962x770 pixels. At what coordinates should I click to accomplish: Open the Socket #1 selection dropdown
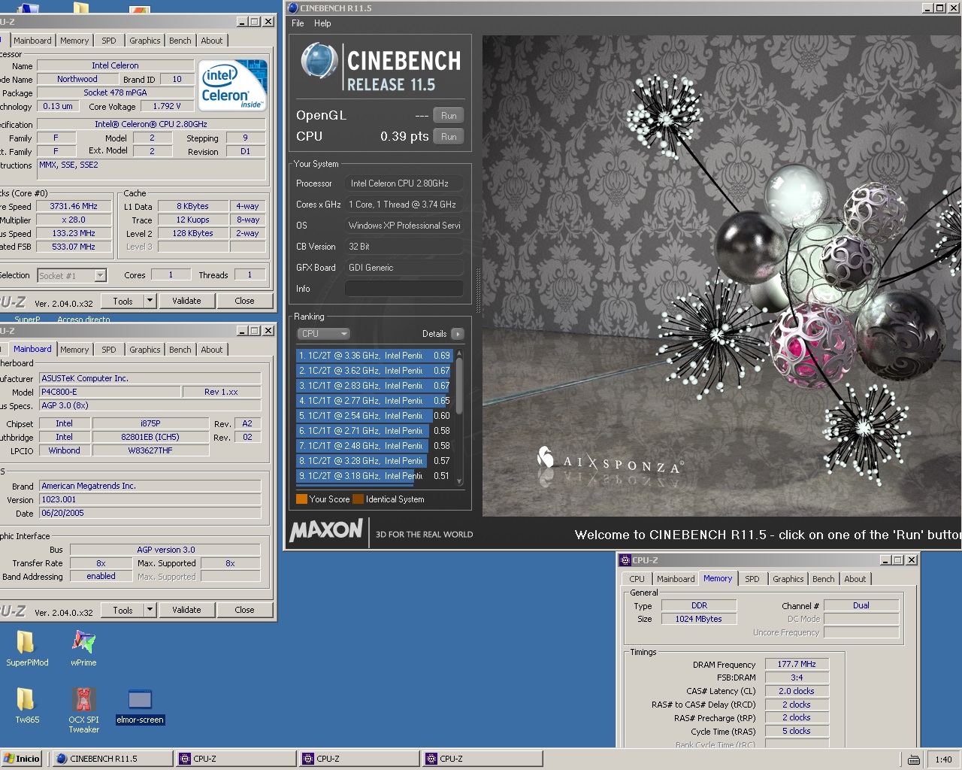click(x=72, y=276)
